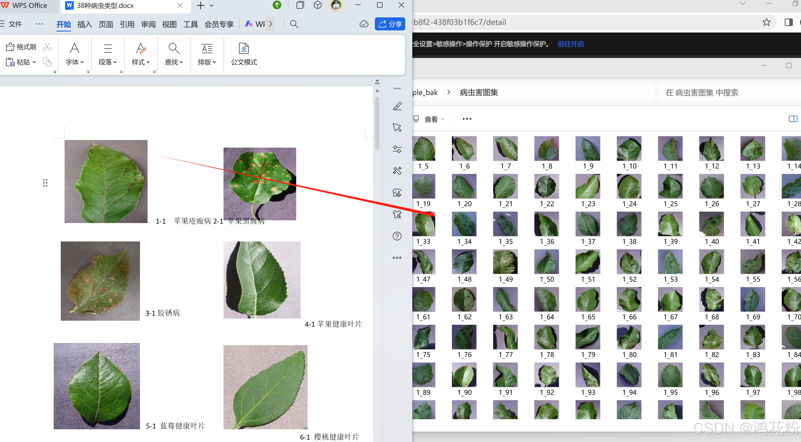Click the help question mark icon

(x=397, y=236)
